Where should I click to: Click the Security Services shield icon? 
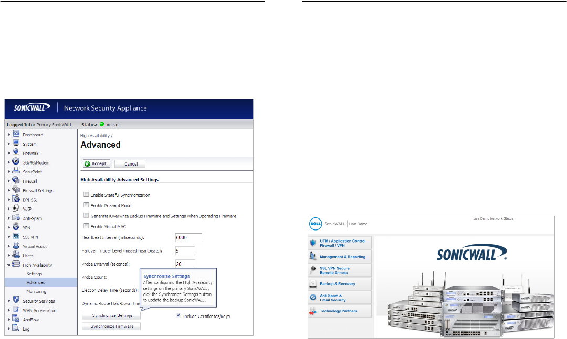16,300
